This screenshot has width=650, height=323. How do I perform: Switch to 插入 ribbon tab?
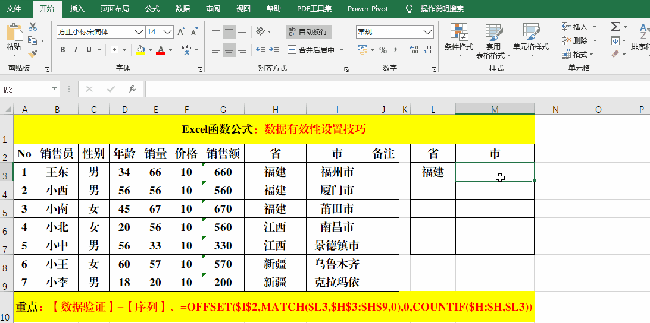click(77, 9)
